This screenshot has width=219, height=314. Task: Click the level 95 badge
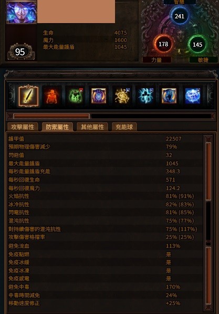(x=21, y=52)
